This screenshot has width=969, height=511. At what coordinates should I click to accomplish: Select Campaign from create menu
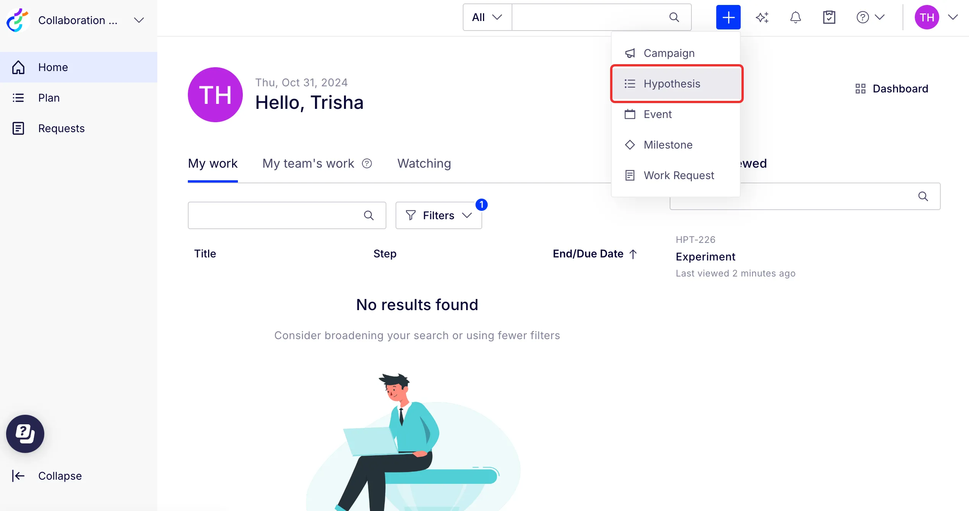(x=676, y=53)
